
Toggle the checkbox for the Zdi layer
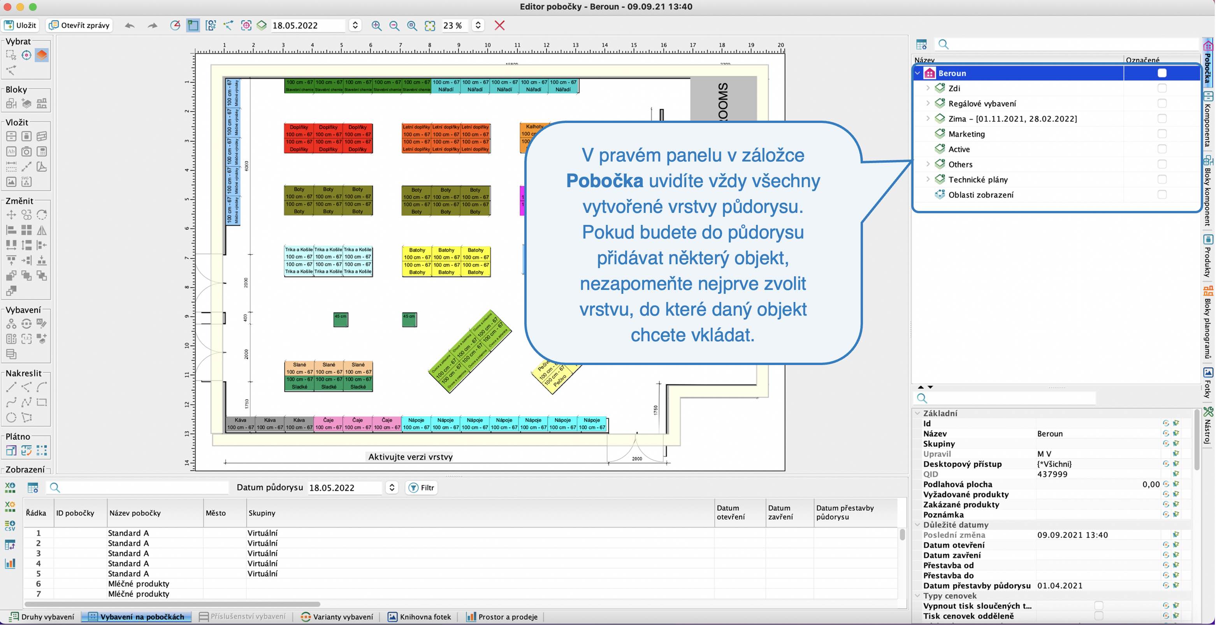click(1162, 88)
